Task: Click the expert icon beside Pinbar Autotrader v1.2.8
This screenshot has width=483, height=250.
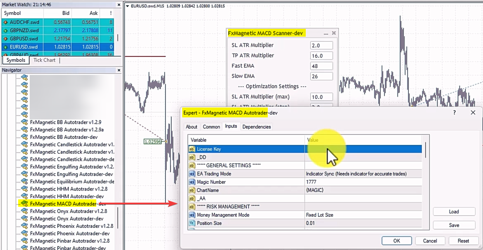Action: coord(24,241)
